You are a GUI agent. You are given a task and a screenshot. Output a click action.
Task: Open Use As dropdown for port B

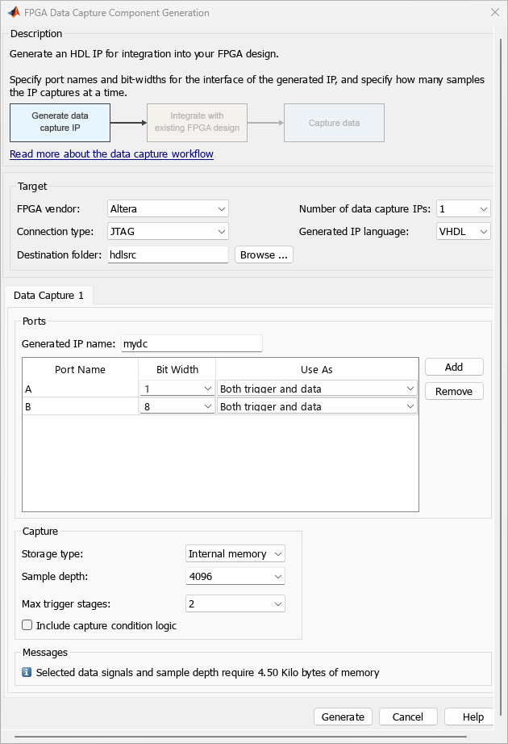pos(317,406)
